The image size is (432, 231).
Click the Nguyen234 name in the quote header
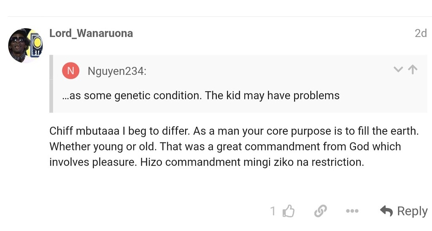[117, 71]
